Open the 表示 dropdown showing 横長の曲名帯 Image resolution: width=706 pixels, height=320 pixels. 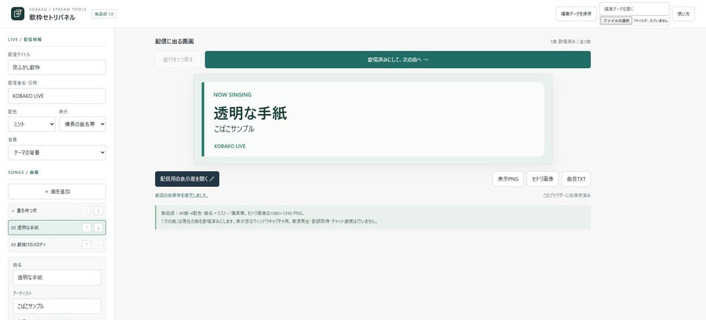pos(83,124)
